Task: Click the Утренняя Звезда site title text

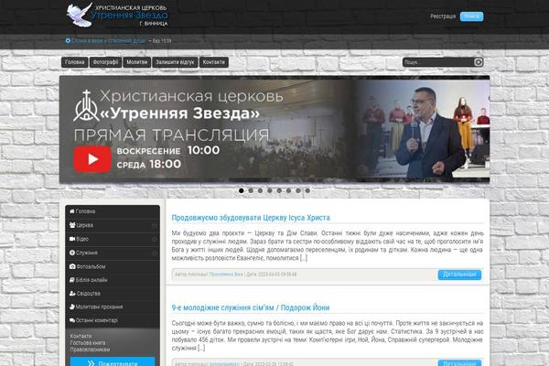Action: coord(129,16)
